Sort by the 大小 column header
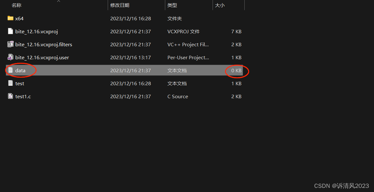The width and height of the screenshot is (374, 192). [x=220, y=5]
